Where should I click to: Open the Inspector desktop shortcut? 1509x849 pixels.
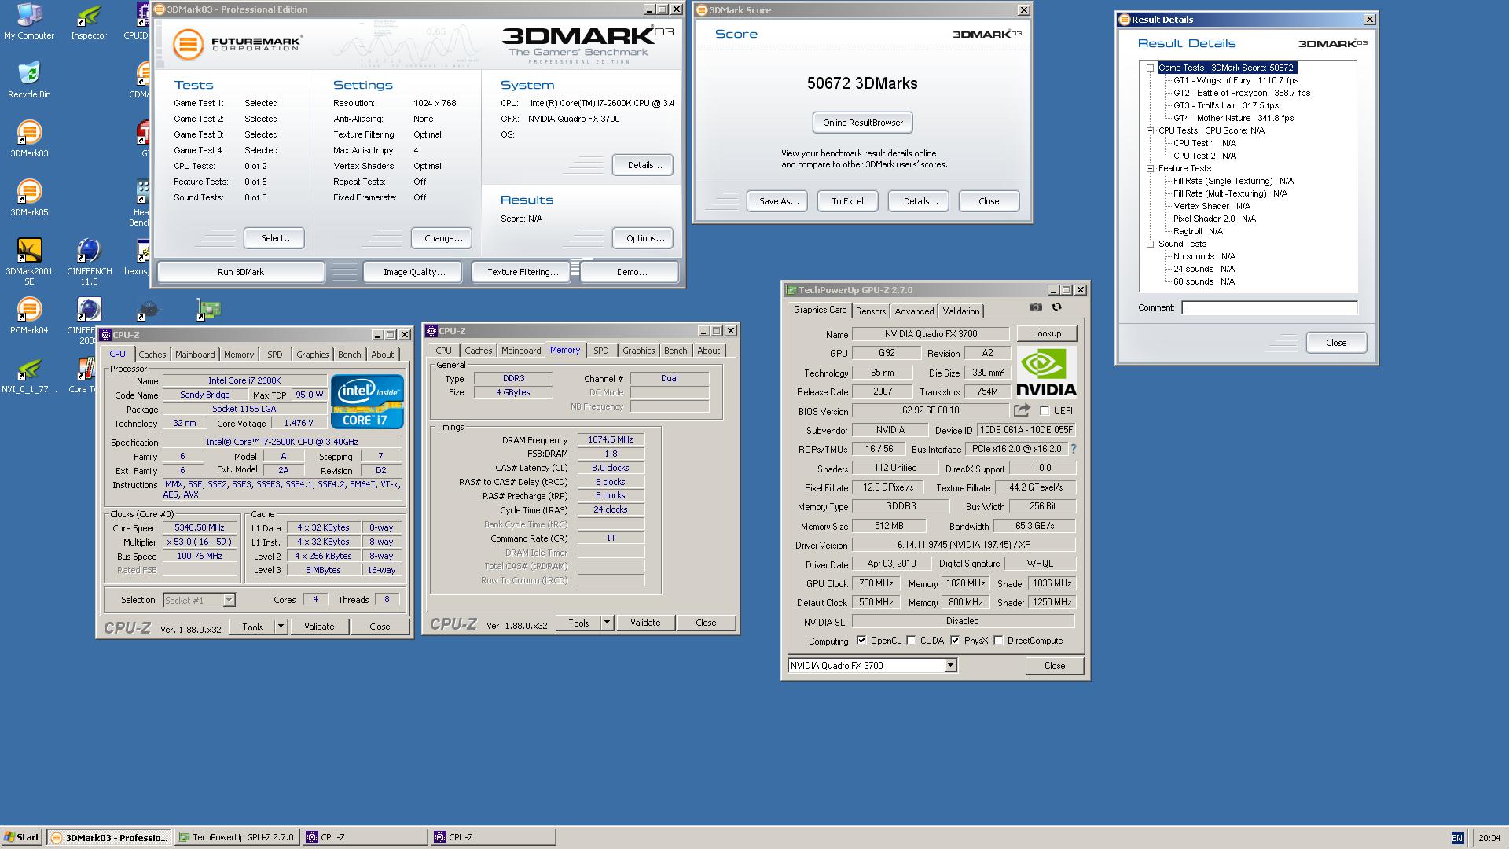click(x=89, y=21)
